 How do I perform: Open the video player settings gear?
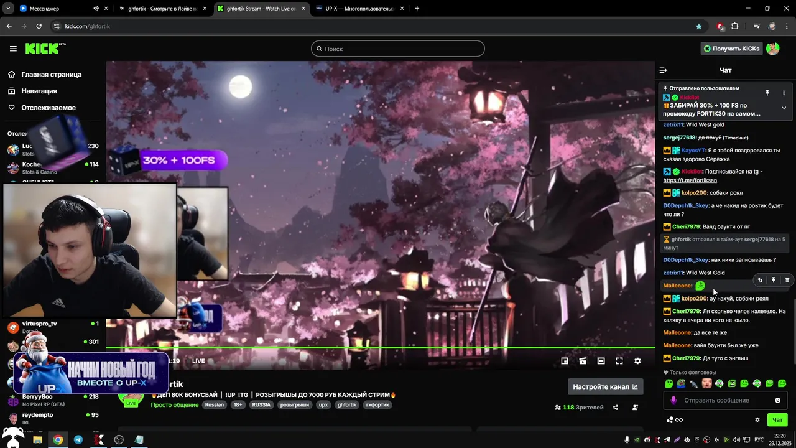coord(637,361)
